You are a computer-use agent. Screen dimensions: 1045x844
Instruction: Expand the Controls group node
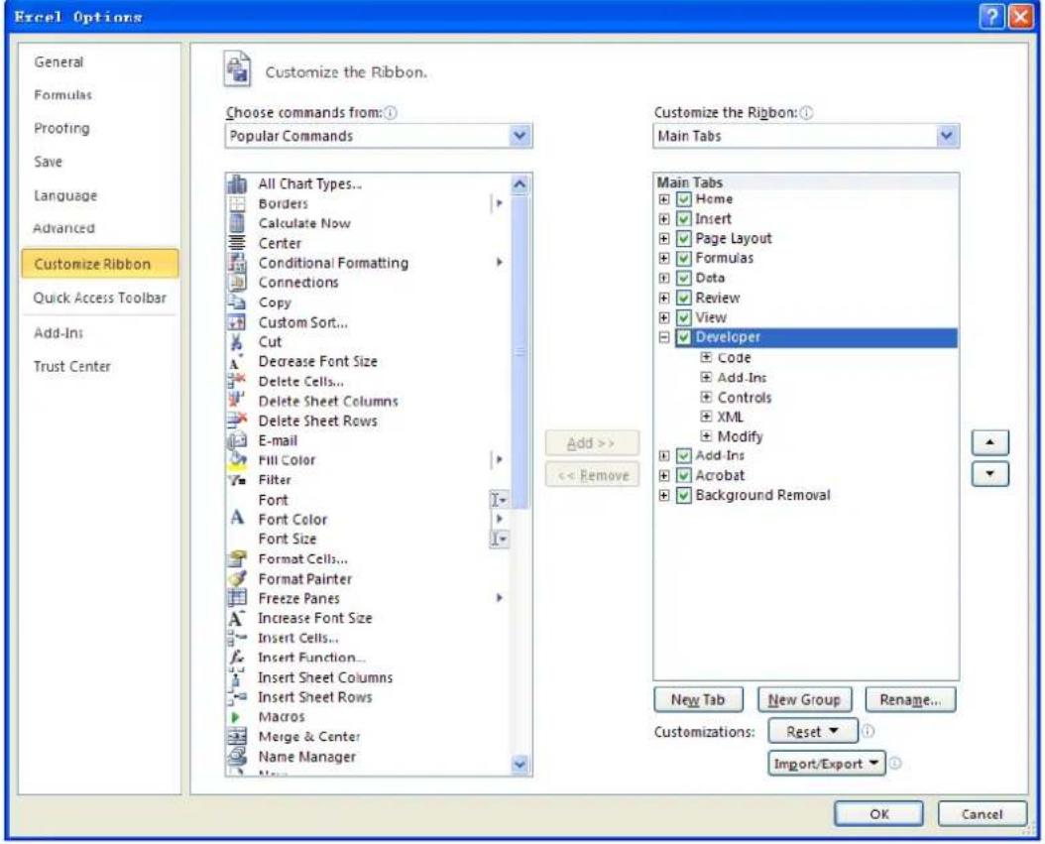pos(707,397)
